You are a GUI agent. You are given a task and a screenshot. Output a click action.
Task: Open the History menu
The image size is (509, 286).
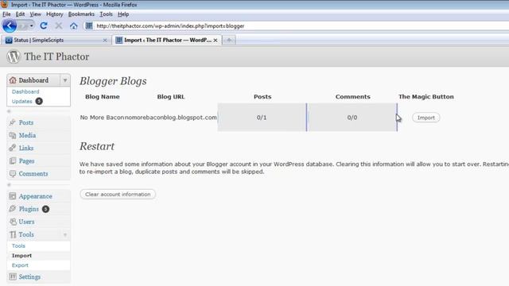tap(55, 14)
